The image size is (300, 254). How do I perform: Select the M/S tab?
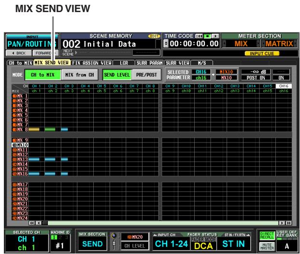pyautogui.click(x=202, y=63)
